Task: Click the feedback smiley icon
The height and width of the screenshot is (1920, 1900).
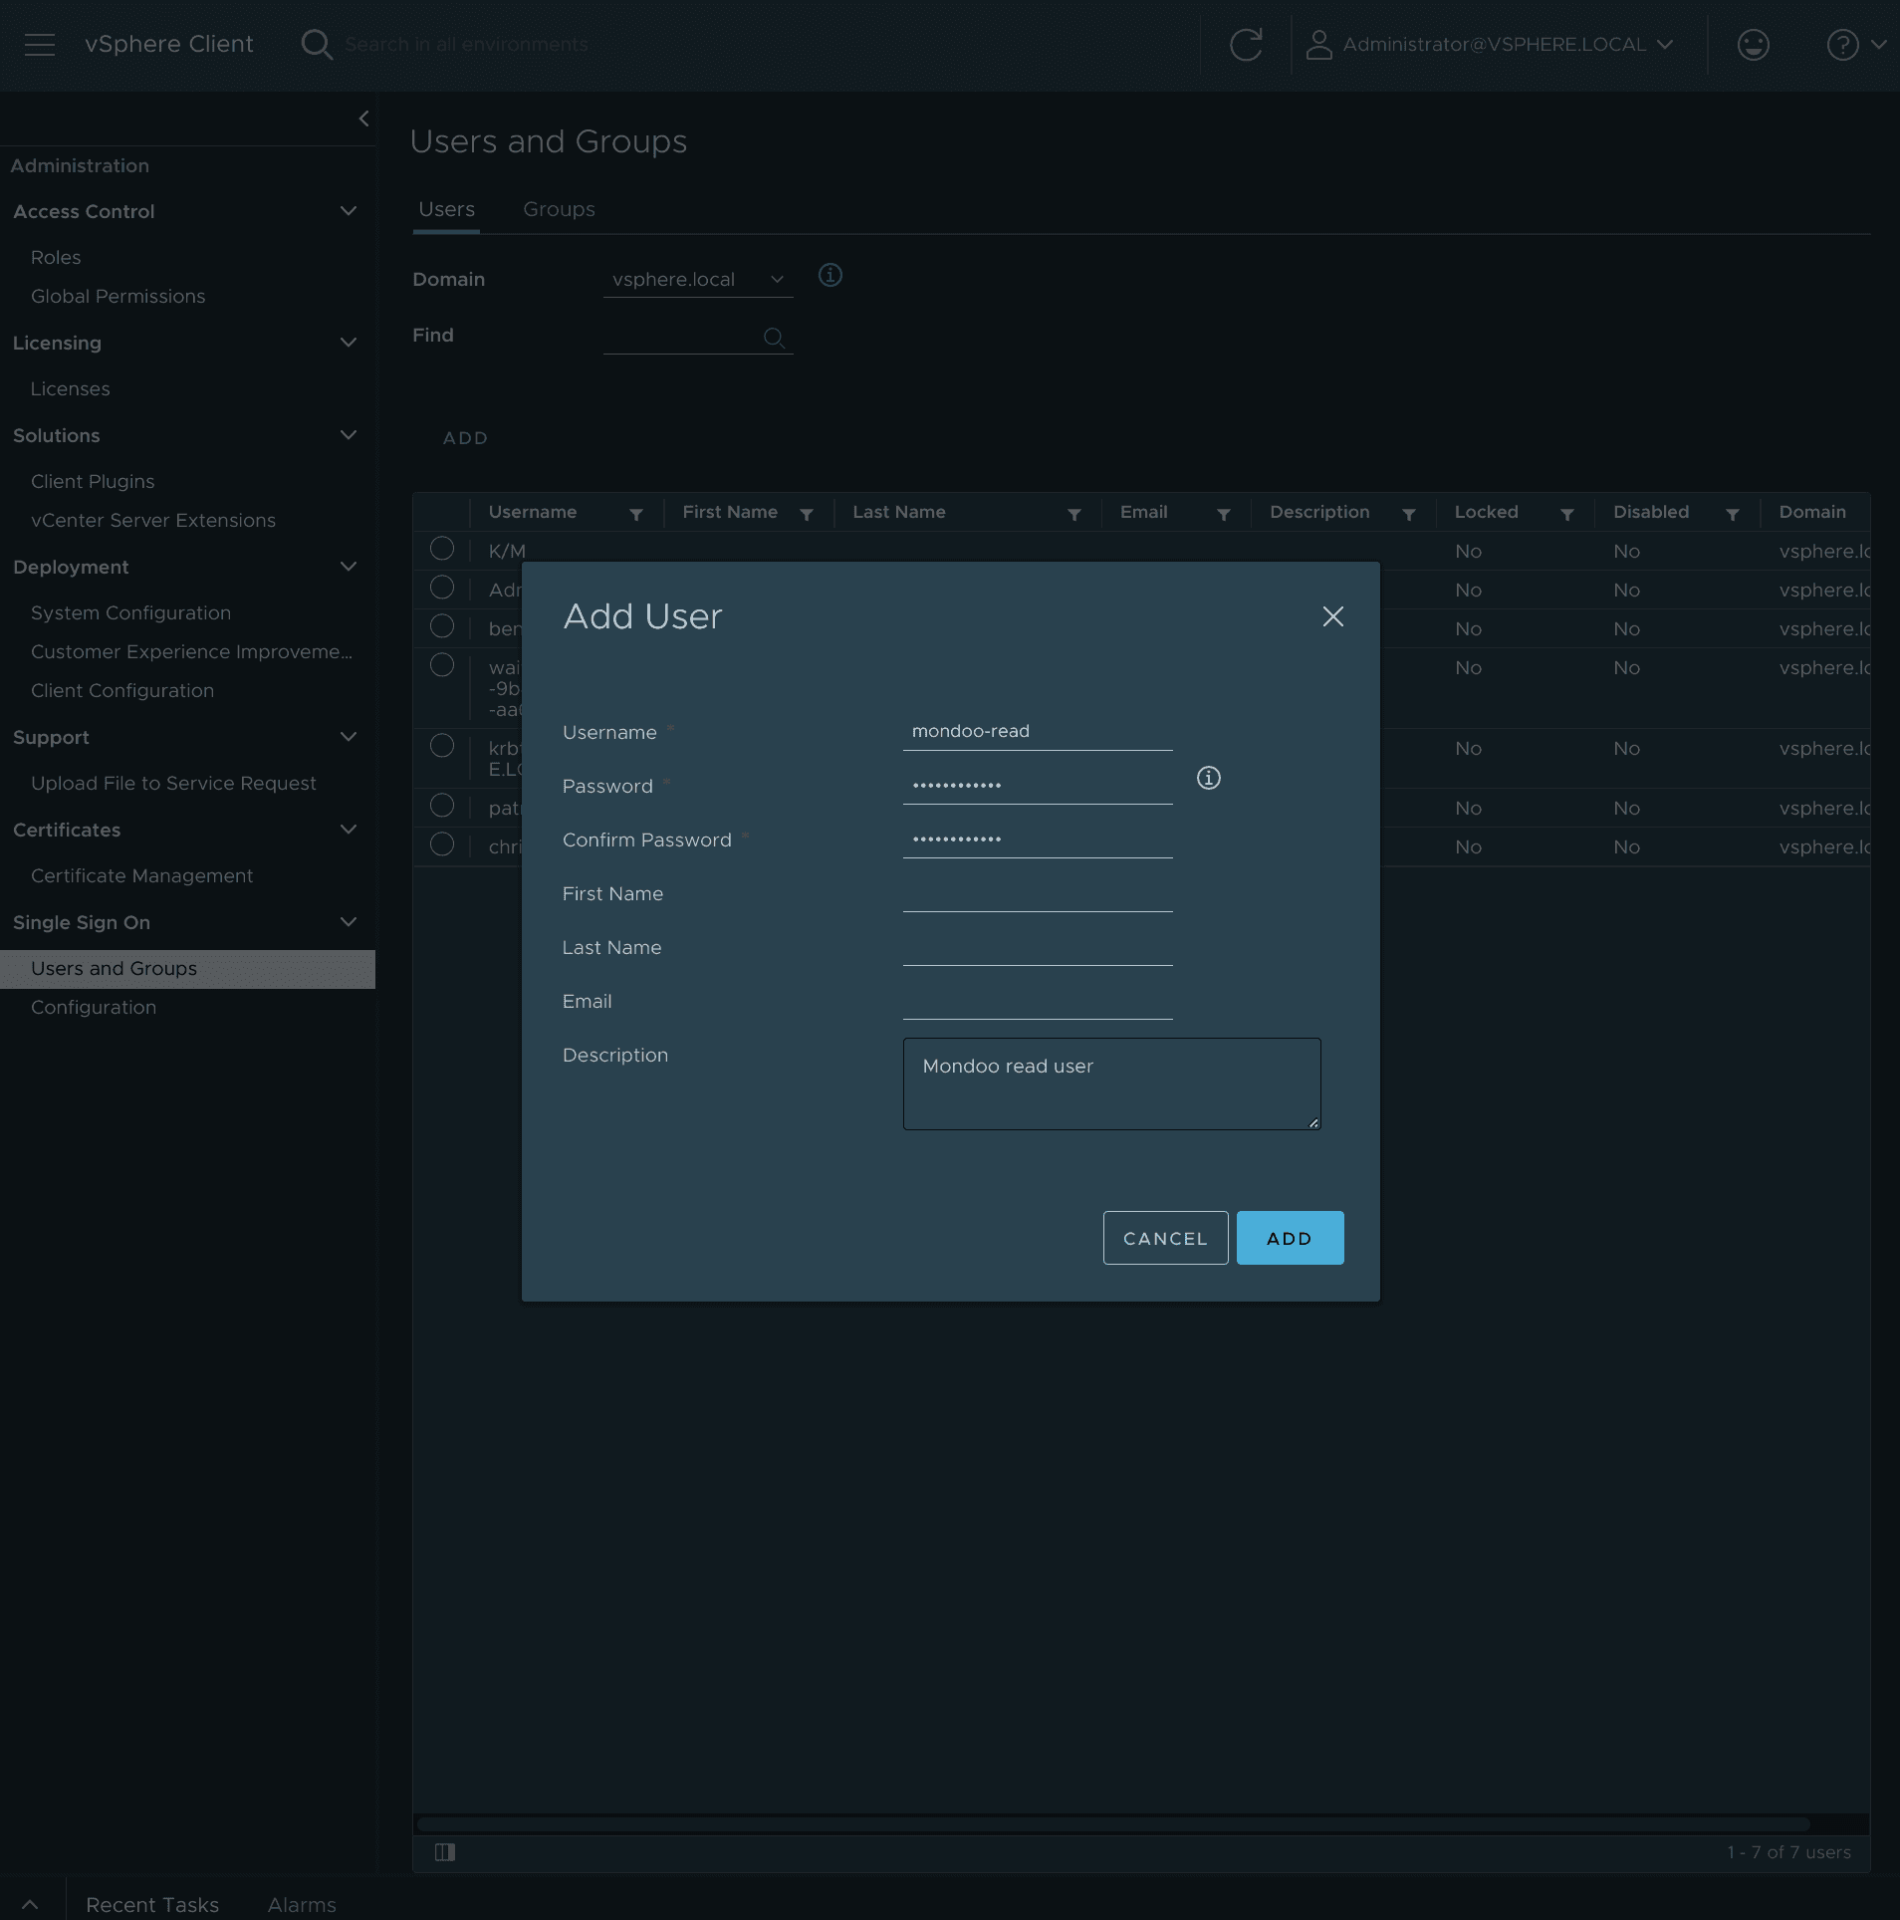Action: pos(1752,44)
